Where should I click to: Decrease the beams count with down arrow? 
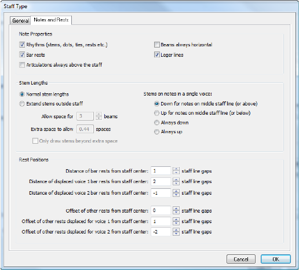coord(99,118)
